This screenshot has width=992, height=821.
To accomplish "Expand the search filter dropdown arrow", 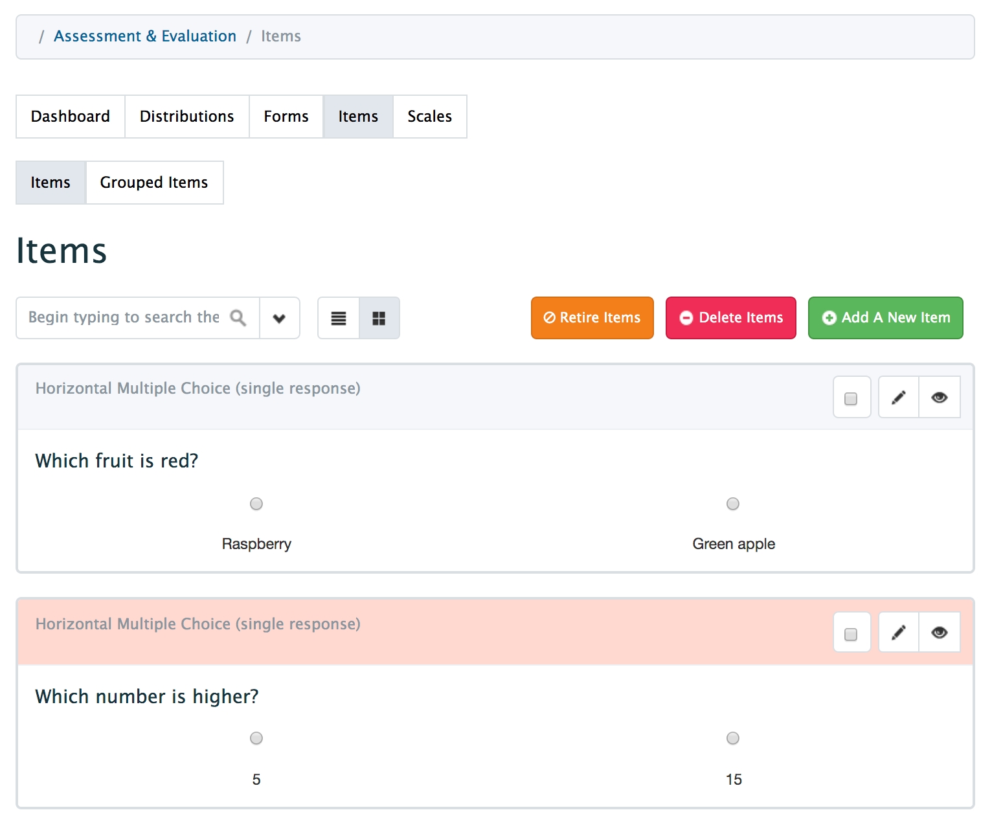I will coord(279,318).
